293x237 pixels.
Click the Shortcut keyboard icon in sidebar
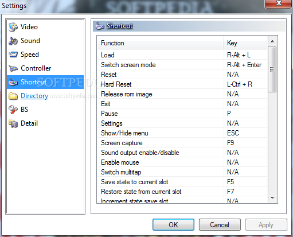pos(13,82)
